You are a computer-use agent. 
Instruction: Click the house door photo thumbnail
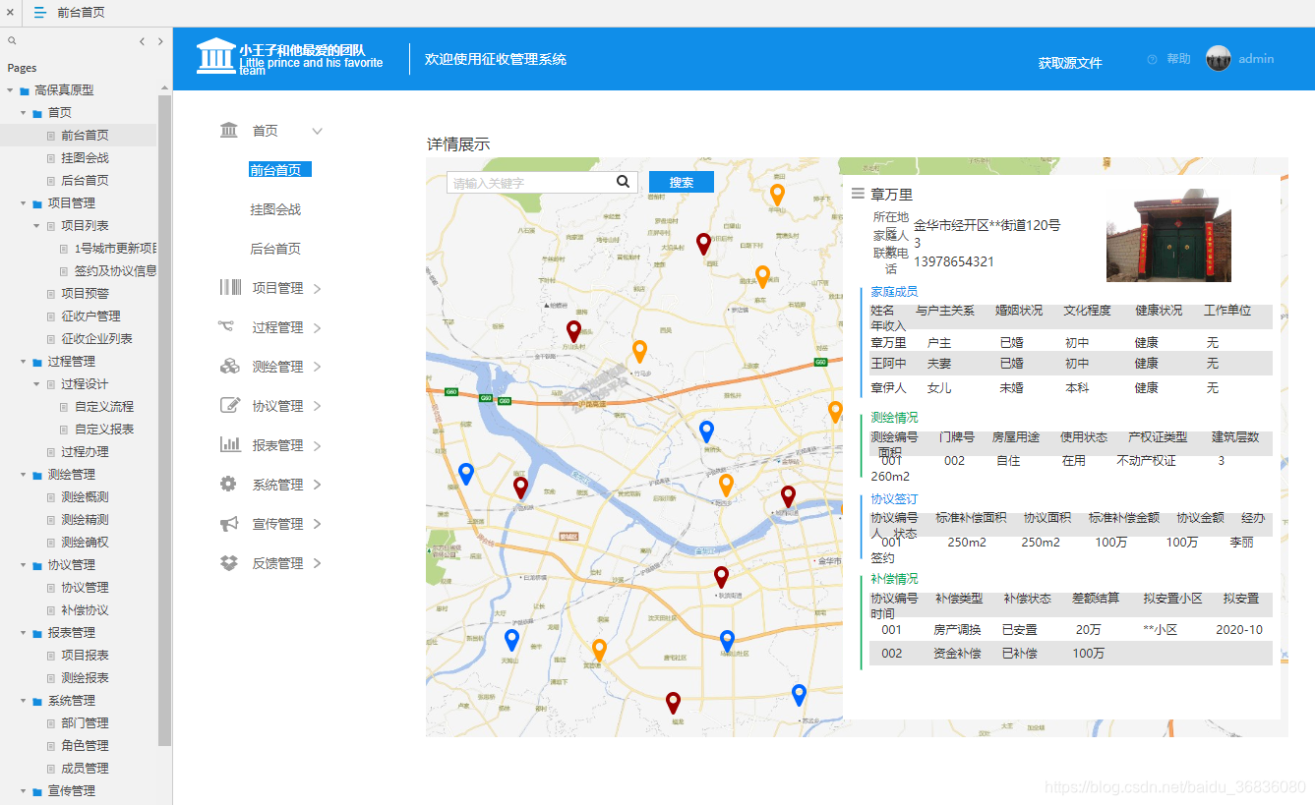click(1168, 236)
